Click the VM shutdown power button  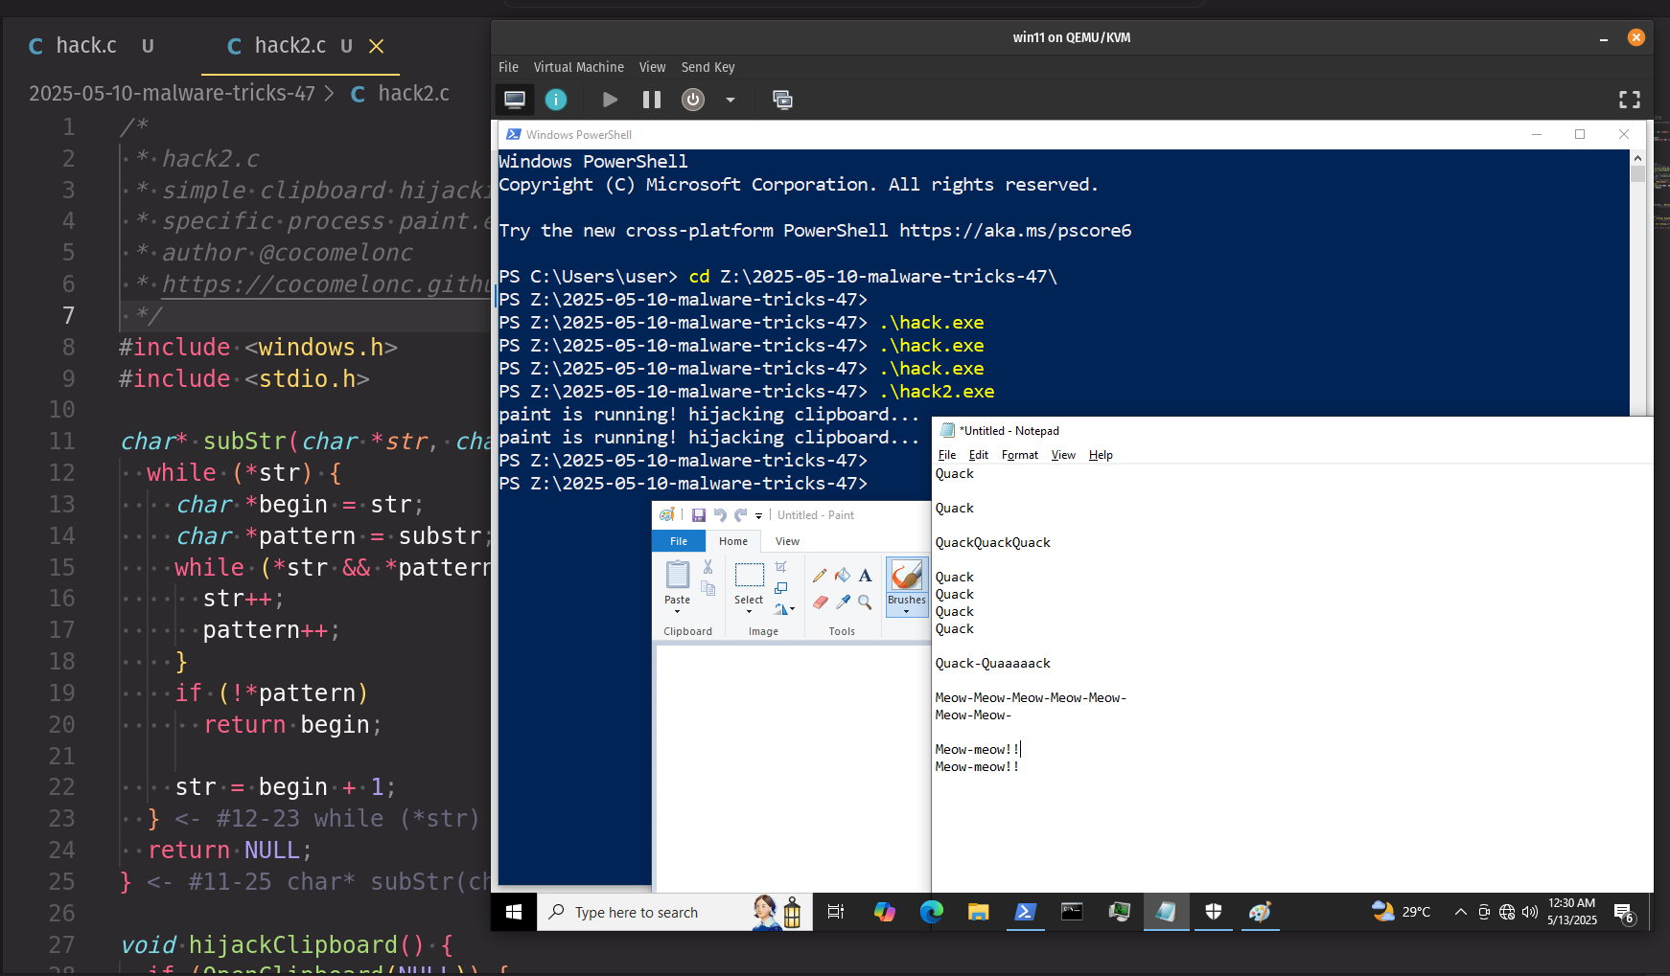point(693,100)
